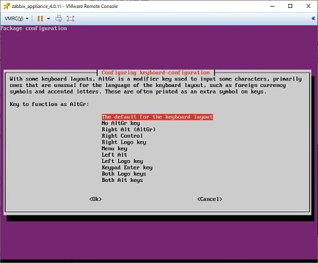
Task: Maximize the VMware Remote Console window
Action: 290,6
